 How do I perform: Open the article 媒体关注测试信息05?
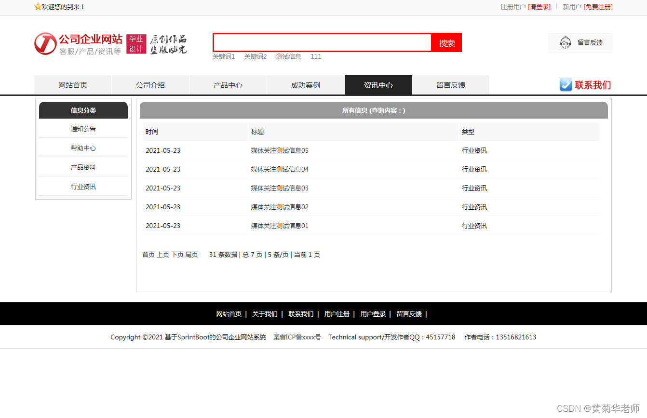(x=279, y=150)
